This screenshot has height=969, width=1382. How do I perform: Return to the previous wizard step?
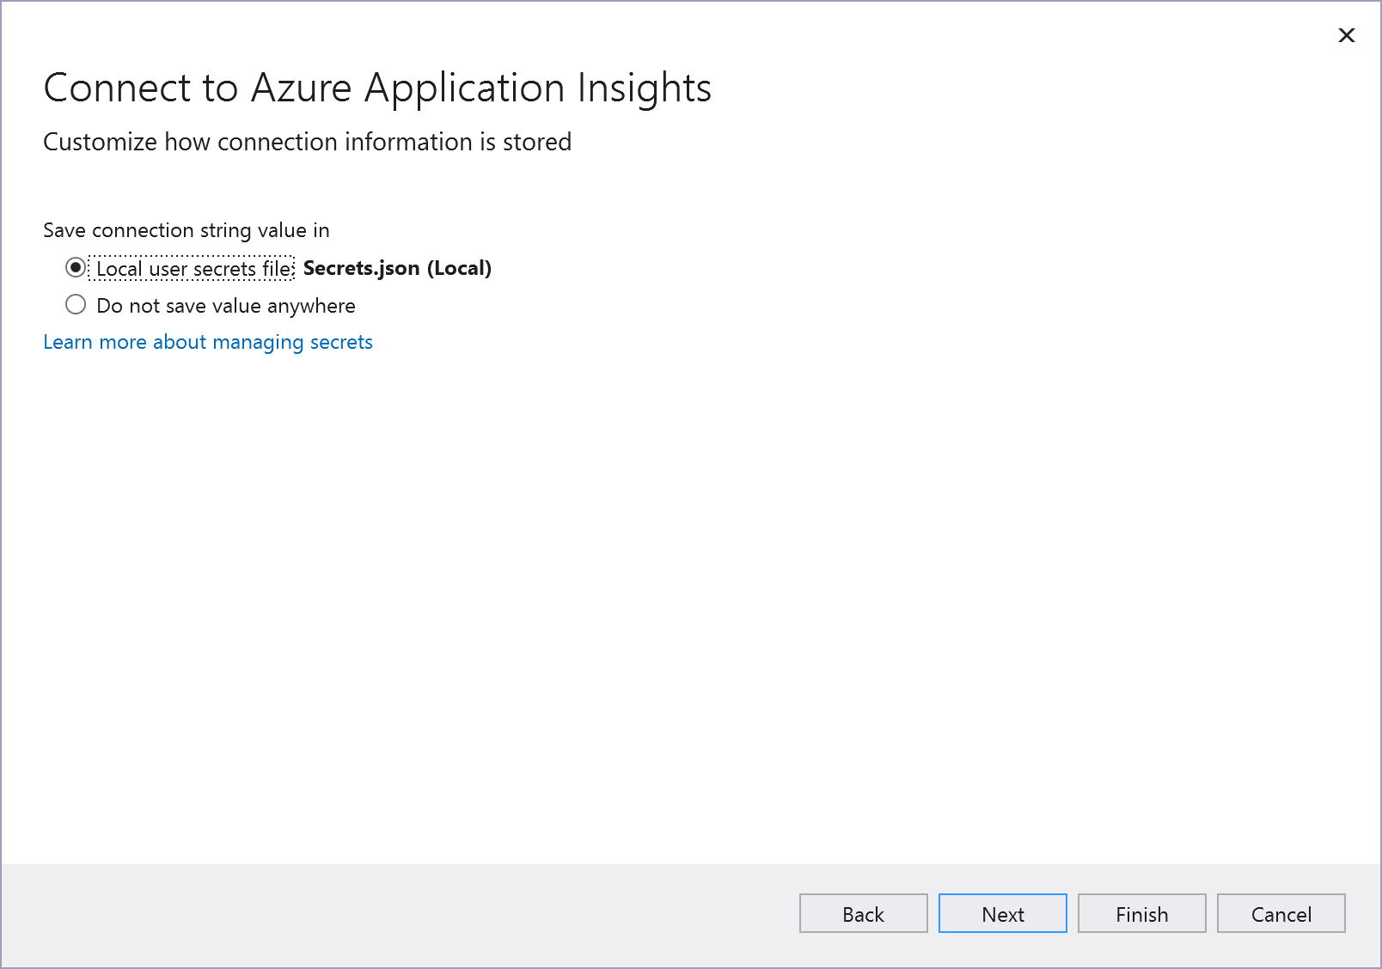[863, 913]
